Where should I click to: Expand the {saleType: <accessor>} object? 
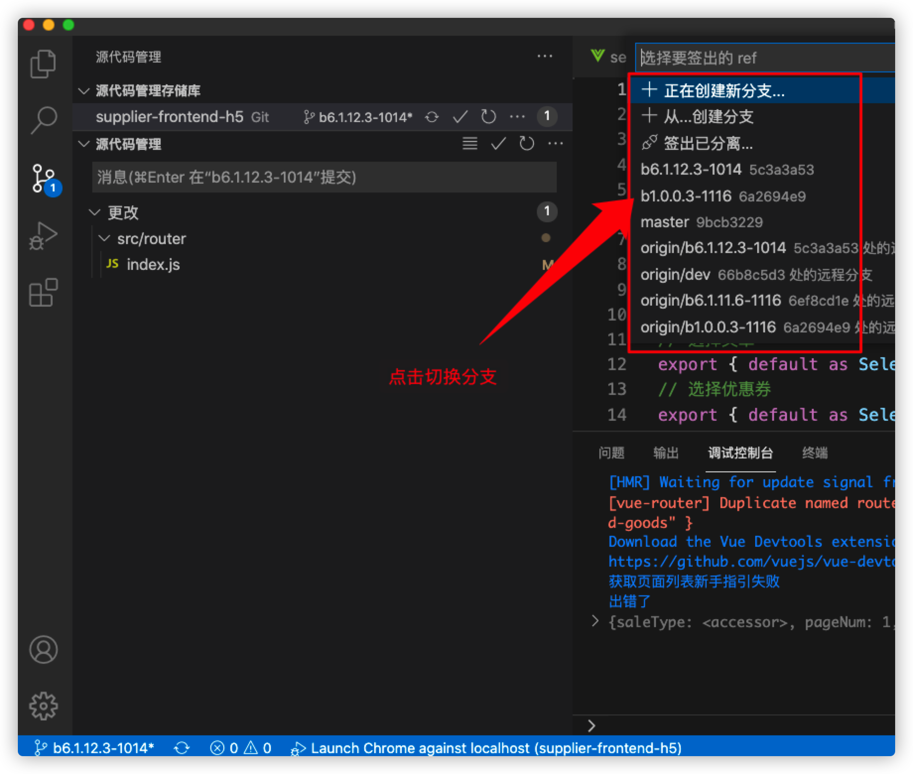[595, 621]
